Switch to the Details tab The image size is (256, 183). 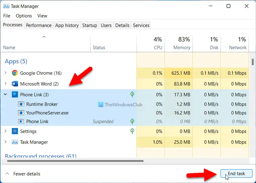[x=122, y=25]
